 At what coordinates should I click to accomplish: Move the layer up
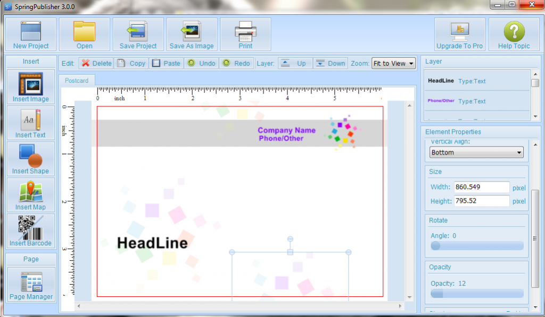tap(295, 63)
